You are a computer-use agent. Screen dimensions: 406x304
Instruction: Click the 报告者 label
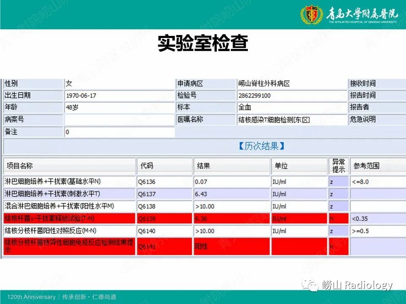click(359, 107)
